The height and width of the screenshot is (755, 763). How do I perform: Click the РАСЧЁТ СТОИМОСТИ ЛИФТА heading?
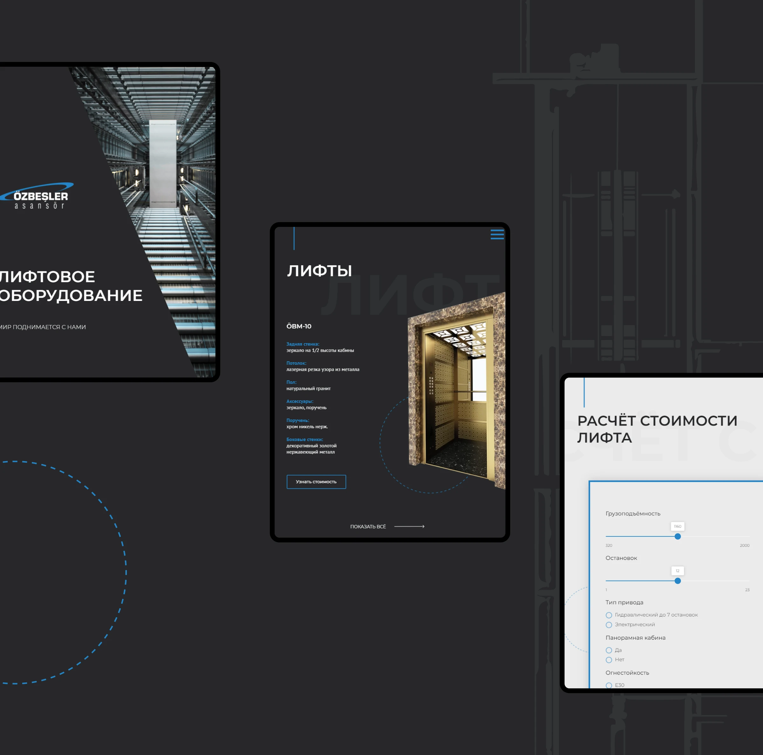(657, 429)
